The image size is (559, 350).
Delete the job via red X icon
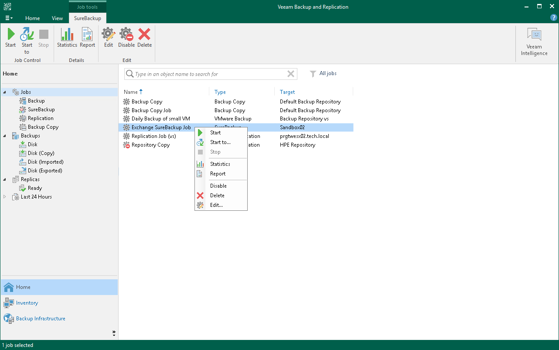144,38
